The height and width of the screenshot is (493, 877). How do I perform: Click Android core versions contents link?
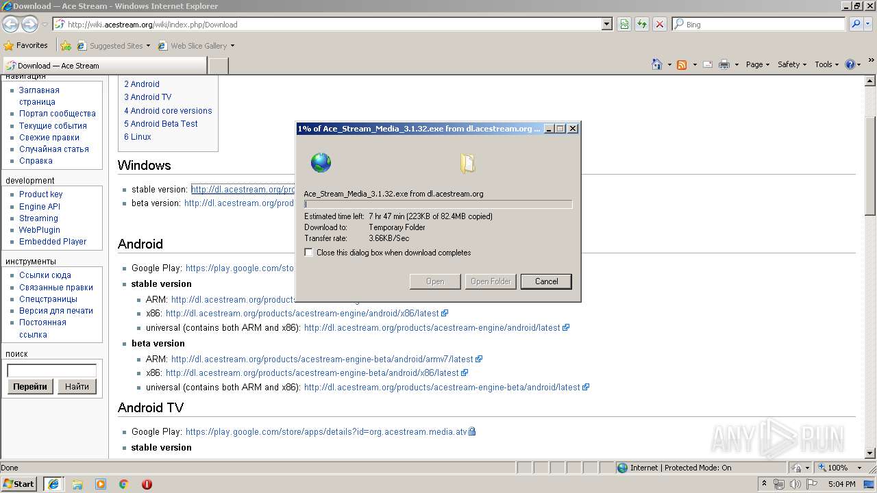[168, 110]
